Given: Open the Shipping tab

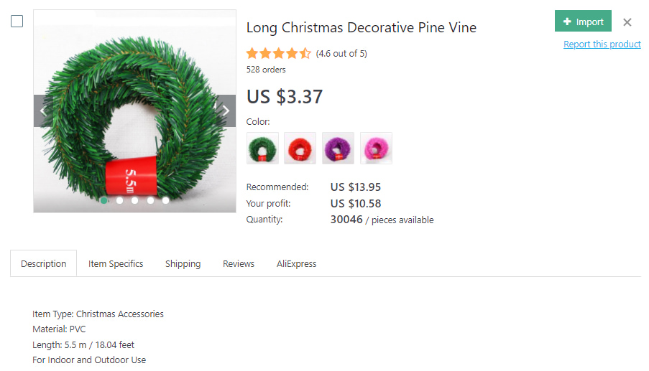Looking at the screenshot, I should (x=183, y=263).
